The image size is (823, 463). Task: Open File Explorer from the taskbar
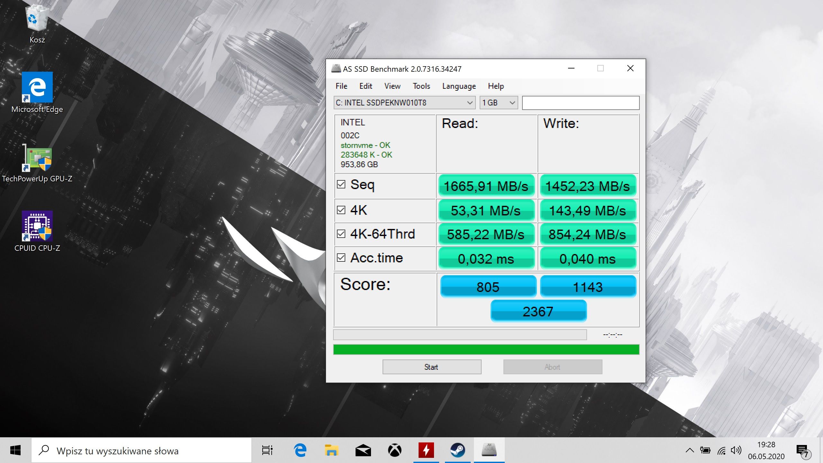(331, 450)
